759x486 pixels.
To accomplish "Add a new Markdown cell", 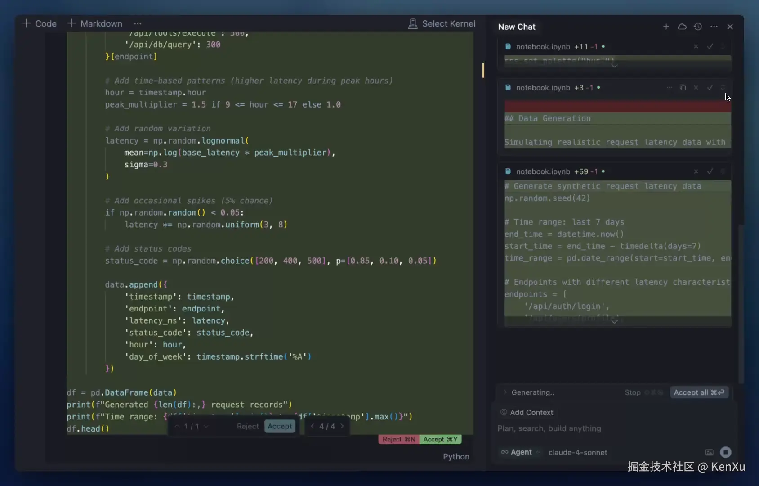I will (95, 23).
